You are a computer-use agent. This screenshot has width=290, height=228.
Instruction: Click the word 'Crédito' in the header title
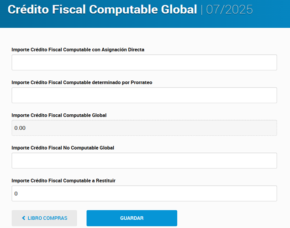point(29,10)
